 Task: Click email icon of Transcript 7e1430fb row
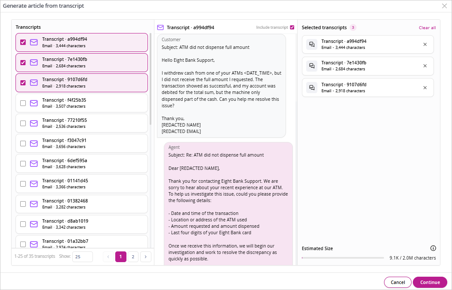coord(34,62)
